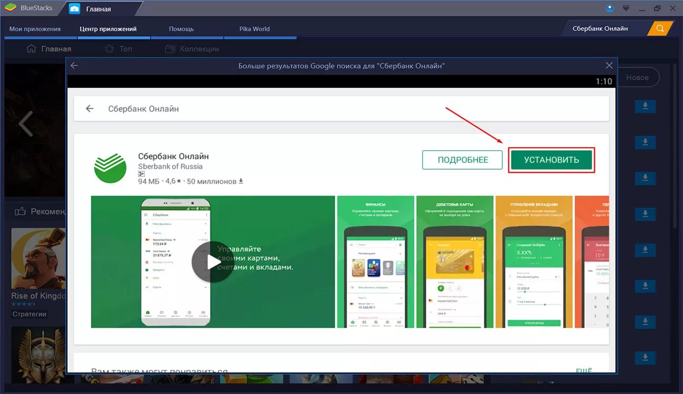Screen dimensions: 683x394
Task: Click the fifth download icon in right column
Action: [x=645, y=250]
